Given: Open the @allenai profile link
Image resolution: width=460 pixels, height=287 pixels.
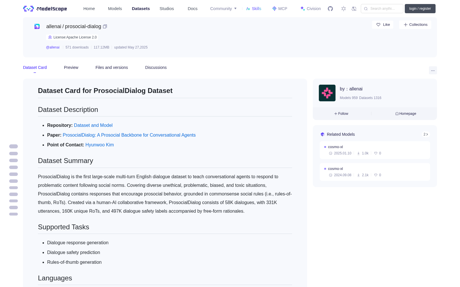Looking at the screenshot, I should pos(53,47).
